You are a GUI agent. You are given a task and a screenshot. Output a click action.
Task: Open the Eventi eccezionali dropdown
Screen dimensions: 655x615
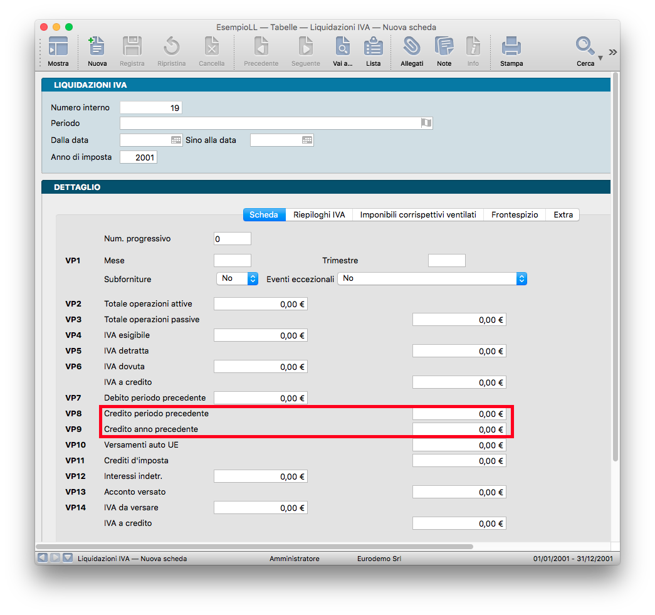pos(521,278)
